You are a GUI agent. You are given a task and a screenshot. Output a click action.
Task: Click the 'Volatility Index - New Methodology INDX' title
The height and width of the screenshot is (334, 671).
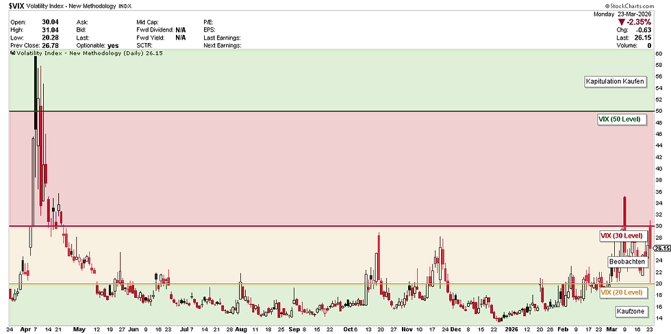tap(78, 6)
